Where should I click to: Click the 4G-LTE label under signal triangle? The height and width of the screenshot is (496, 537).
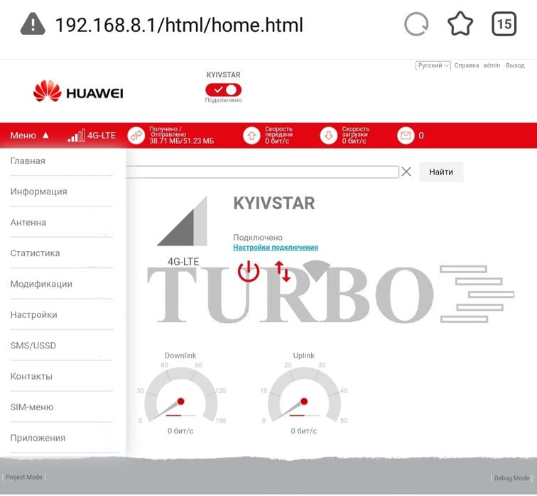(183, 262)
